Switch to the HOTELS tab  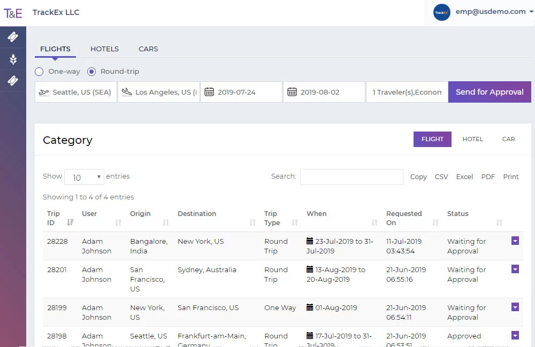(x=104, y=49)
